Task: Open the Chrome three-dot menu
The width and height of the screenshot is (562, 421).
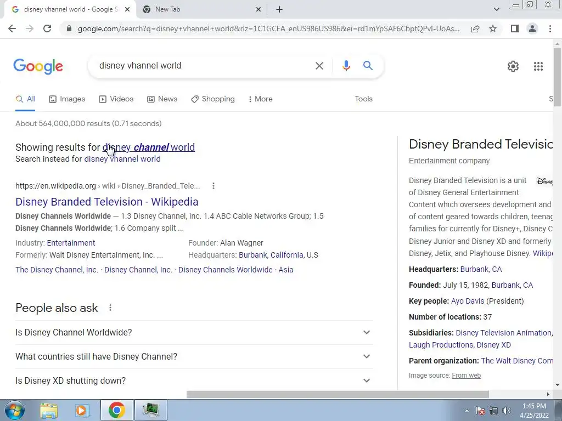Action: click(550, 29)
